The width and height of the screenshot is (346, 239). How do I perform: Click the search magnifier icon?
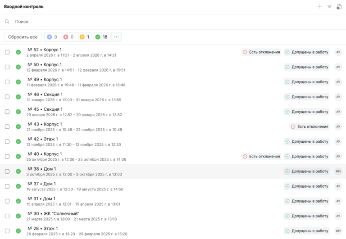point(7,22)
